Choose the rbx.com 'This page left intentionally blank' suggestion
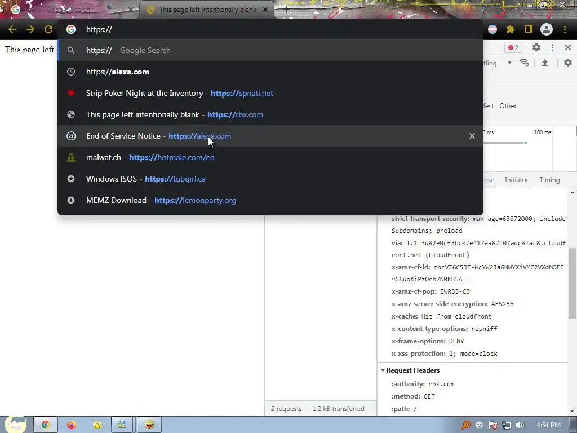Screen dimensions: 577x433 [270, 114]
